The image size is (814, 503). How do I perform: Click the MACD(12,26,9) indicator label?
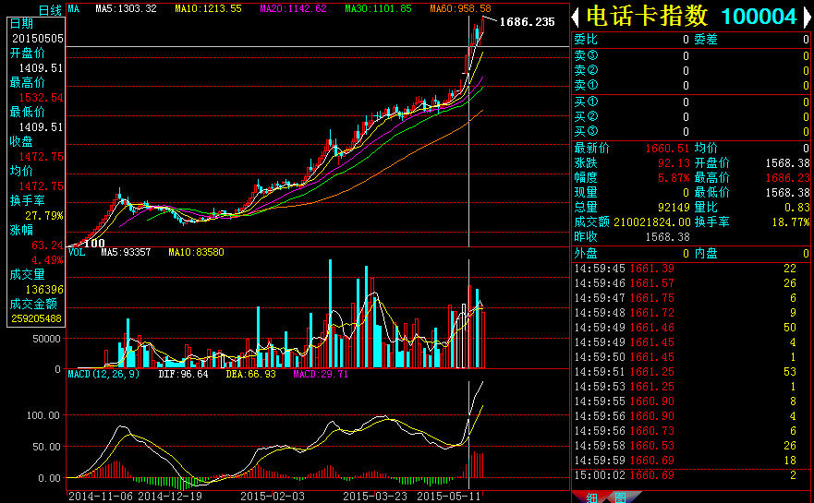pos(103,374)
